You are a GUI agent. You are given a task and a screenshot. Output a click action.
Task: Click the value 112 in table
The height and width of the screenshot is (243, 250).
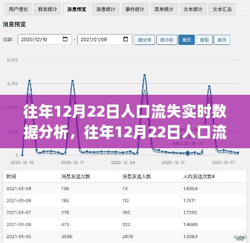click(x=126, y=200)
